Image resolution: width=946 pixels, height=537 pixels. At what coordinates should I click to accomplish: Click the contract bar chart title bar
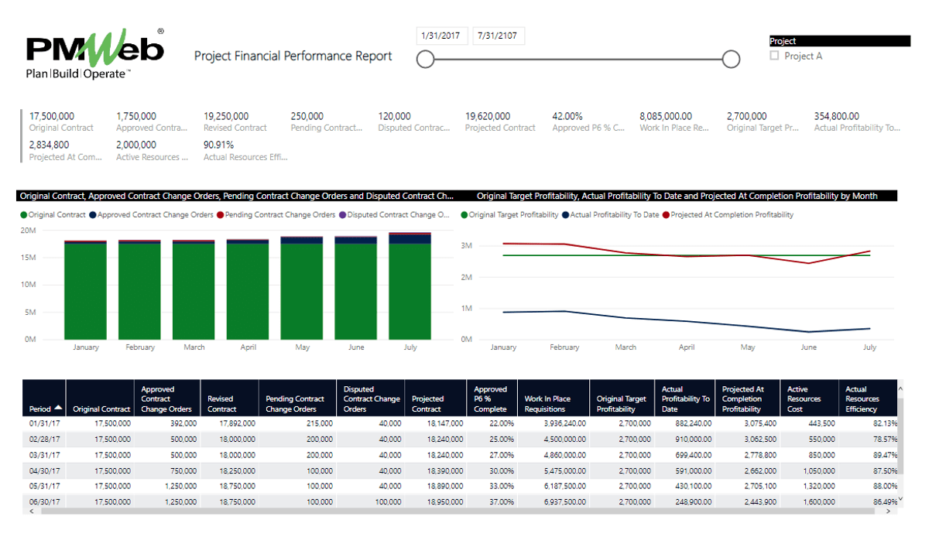(x=237, y=196)
